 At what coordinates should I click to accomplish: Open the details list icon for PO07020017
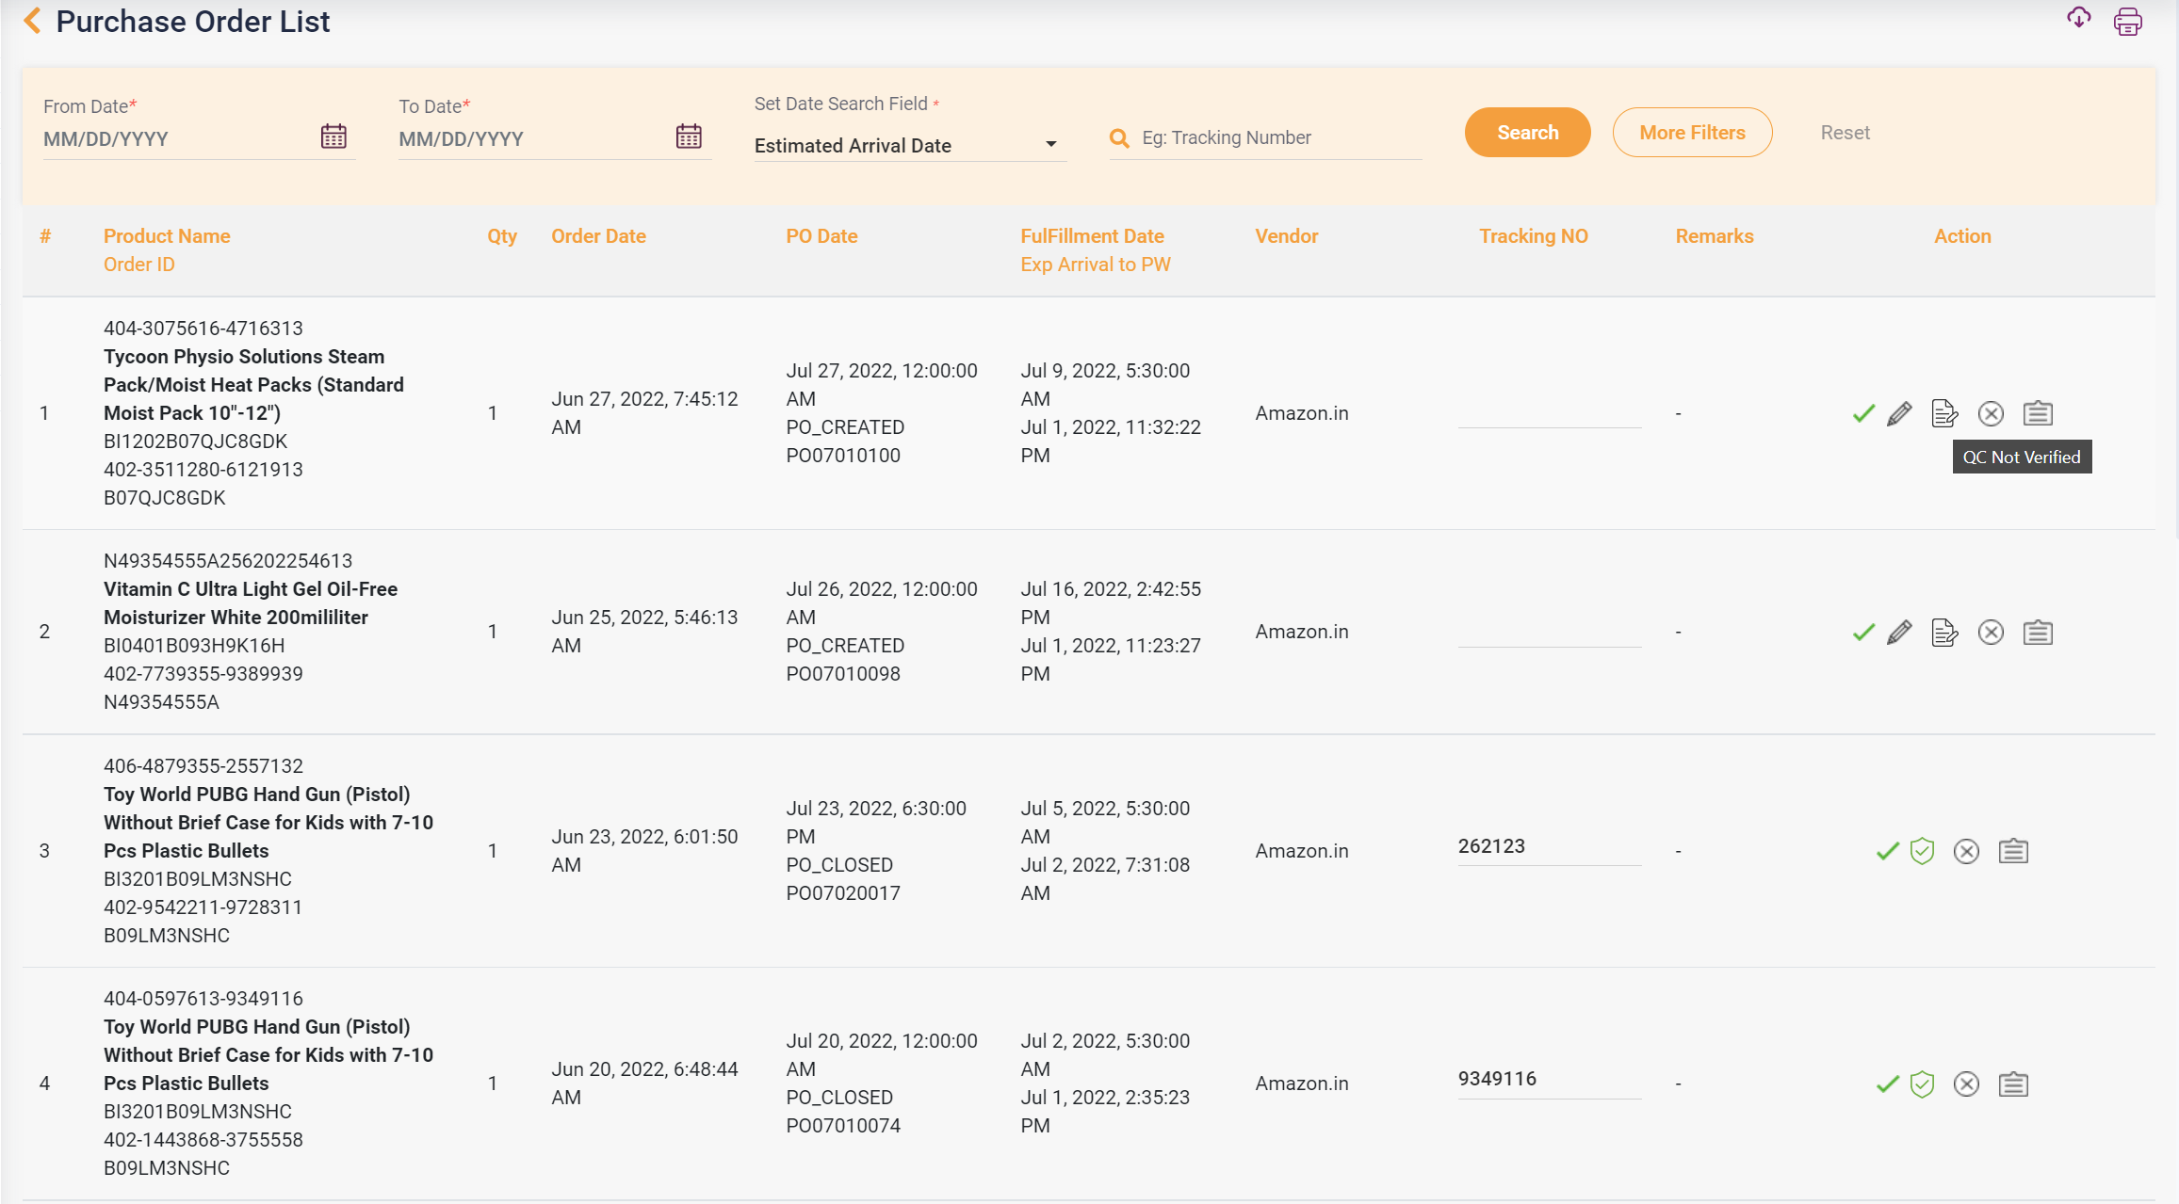(2013, 851)
